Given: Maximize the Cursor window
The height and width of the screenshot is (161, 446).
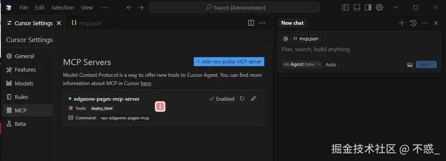Looking at the screenshot, I should 416,8.
